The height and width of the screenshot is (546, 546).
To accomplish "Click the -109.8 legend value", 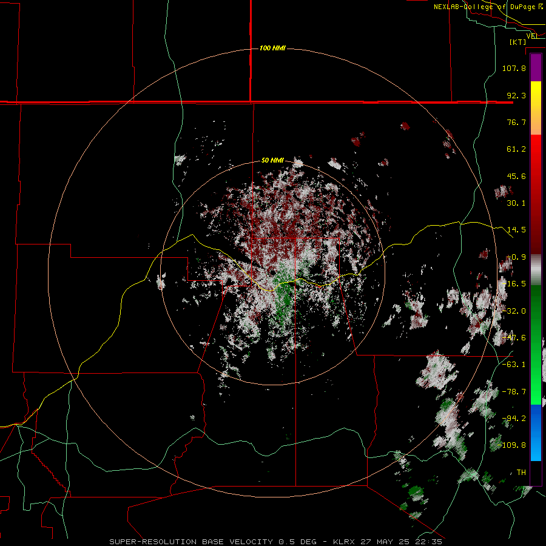I will 511,445.
